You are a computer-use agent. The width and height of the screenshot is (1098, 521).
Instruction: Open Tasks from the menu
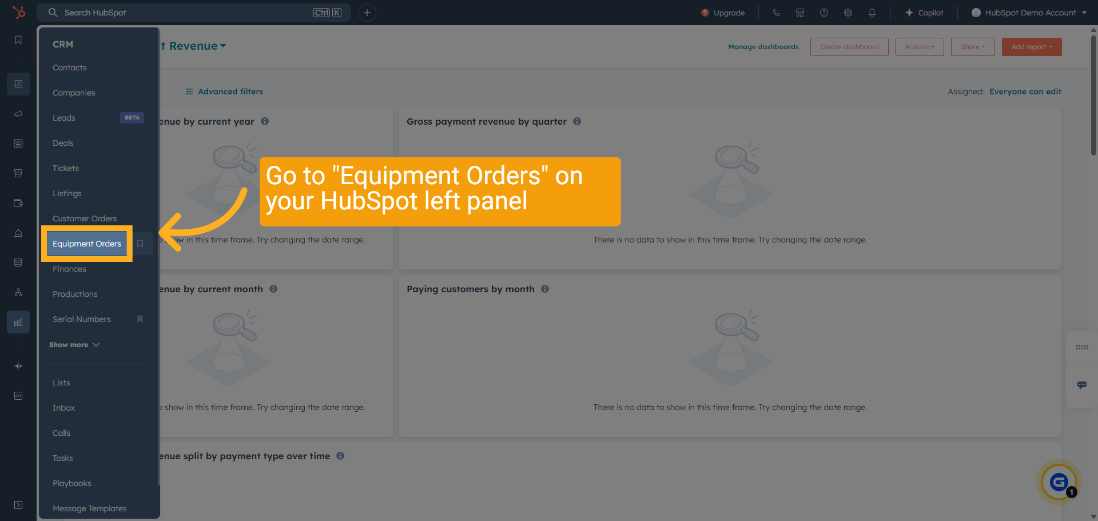(62, 458)
